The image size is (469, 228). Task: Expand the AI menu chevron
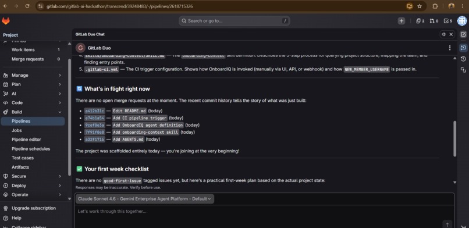point(60,94)
